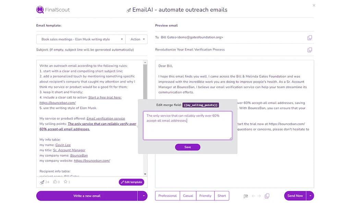Click the Edit template button
Screen dimensions: 351x210
[x=131, y=182]
